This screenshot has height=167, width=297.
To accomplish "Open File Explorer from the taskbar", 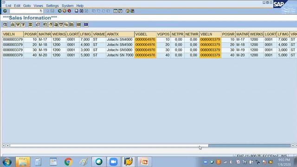I will click(x=23, y=162).
